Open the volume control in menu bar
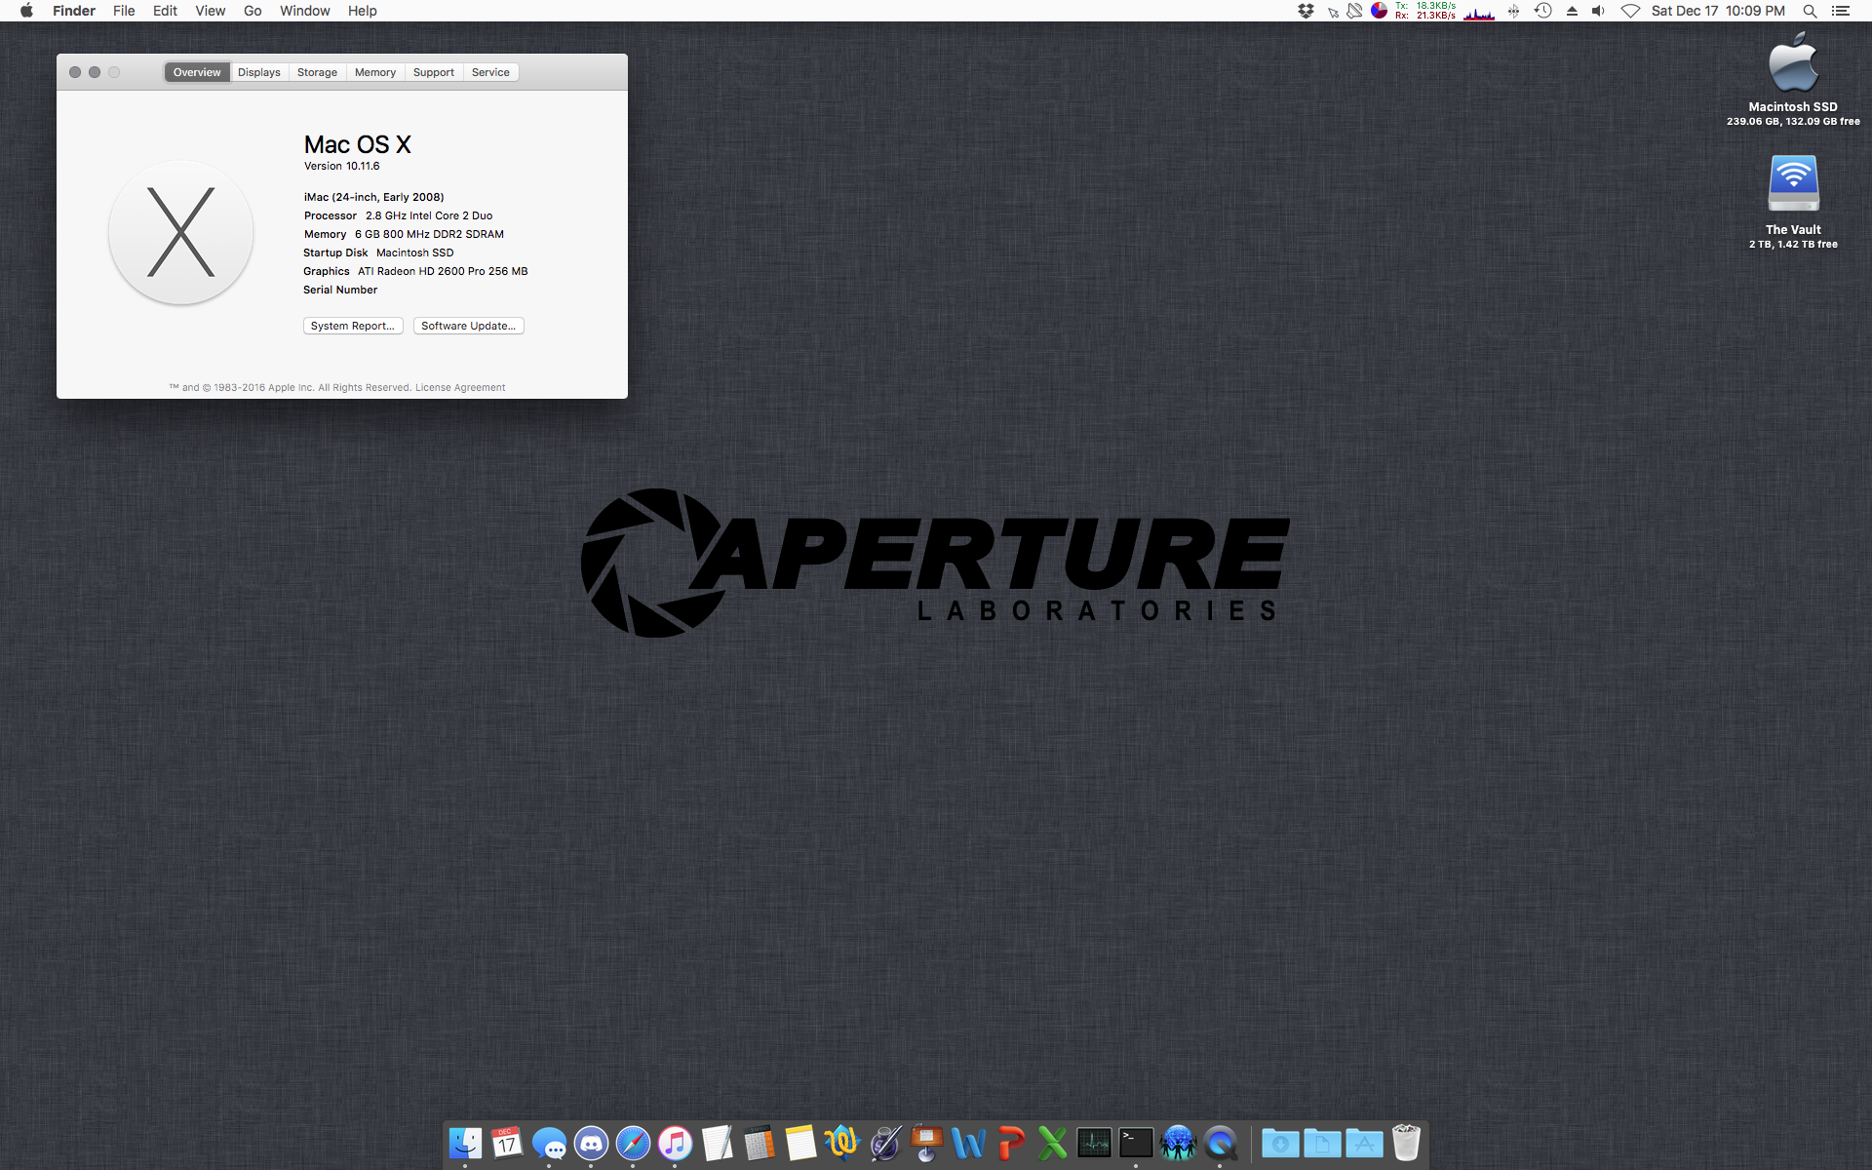Viewport: 1872px width, 1170px height. coord(1598,11)
